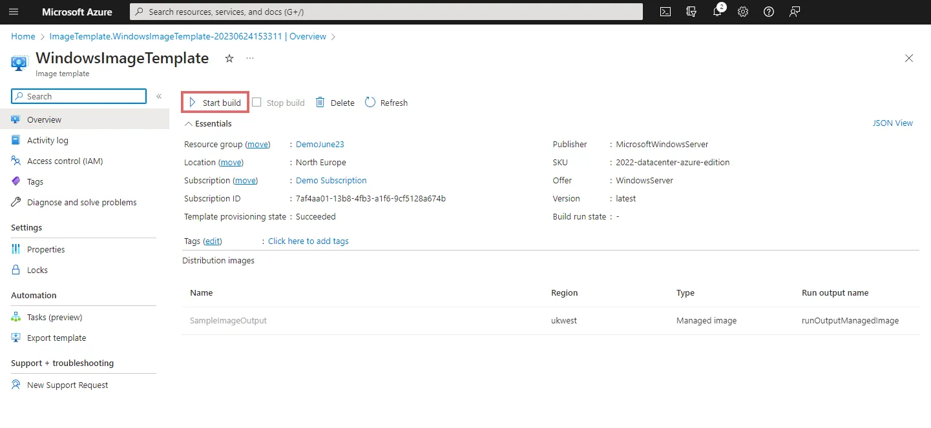Open DemoJune23 resource group
Screen dimensions: 931x428
point(320,145)
